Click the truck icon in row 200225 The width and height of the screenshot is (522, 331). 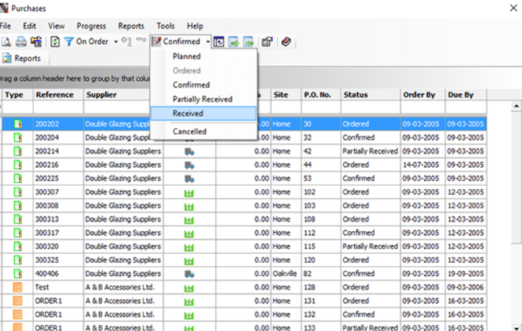(190, 179)
